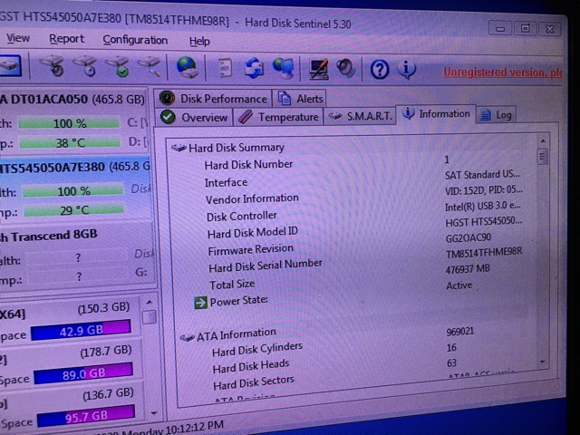
Task: Click the monitor configuration toolbar icon
Action: pyautogui.click(x=318, y=69)
